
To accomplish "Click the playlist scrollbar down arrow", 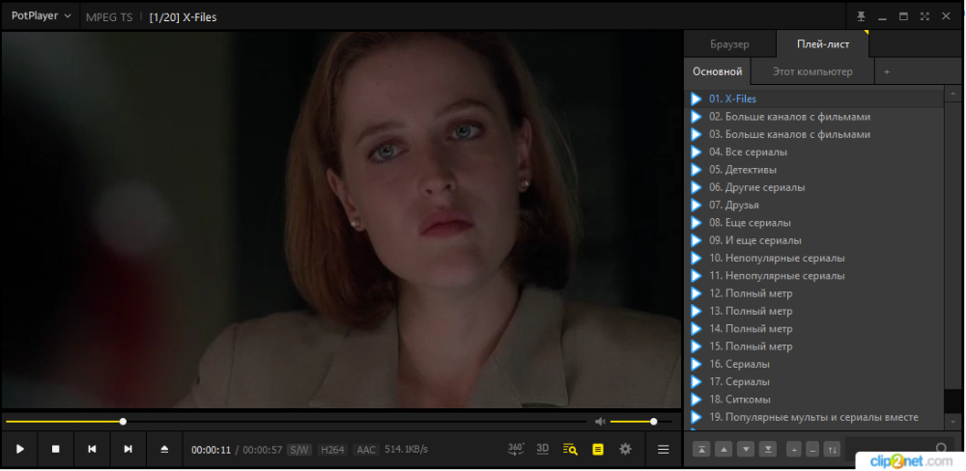I will 953,422.
